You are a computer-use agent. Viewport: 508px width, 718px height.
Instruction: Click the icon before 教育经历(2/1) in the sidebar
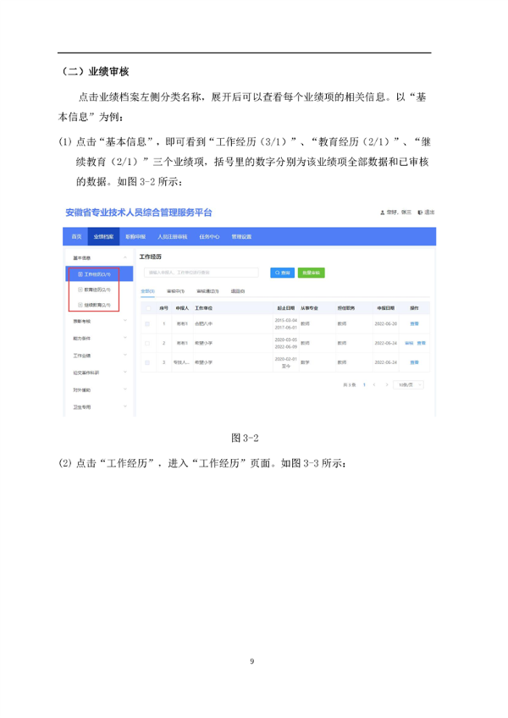80,290
